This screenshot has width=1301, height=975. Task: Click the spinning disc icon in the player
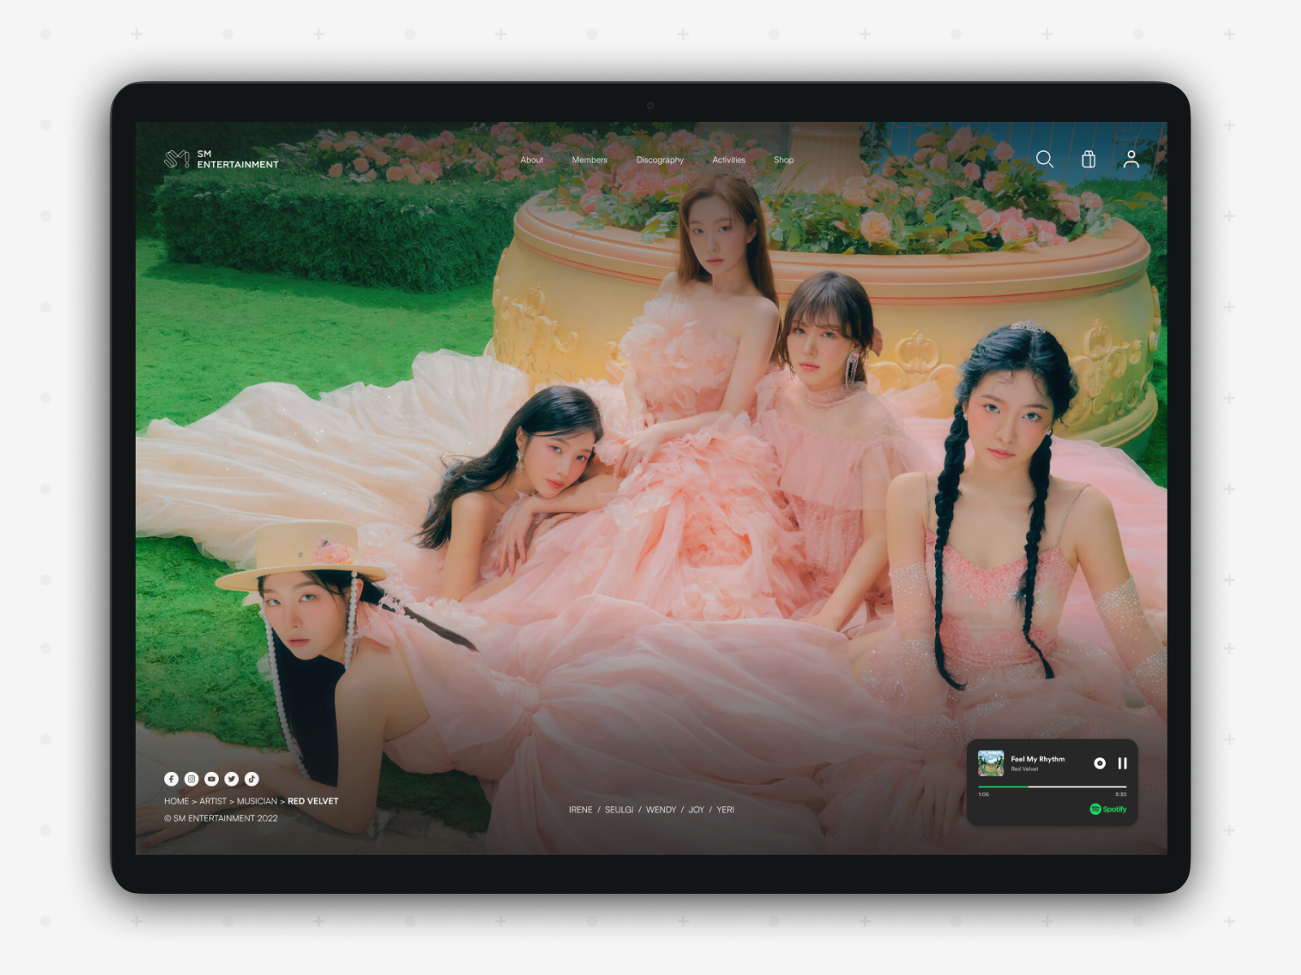click(1099, 763)
